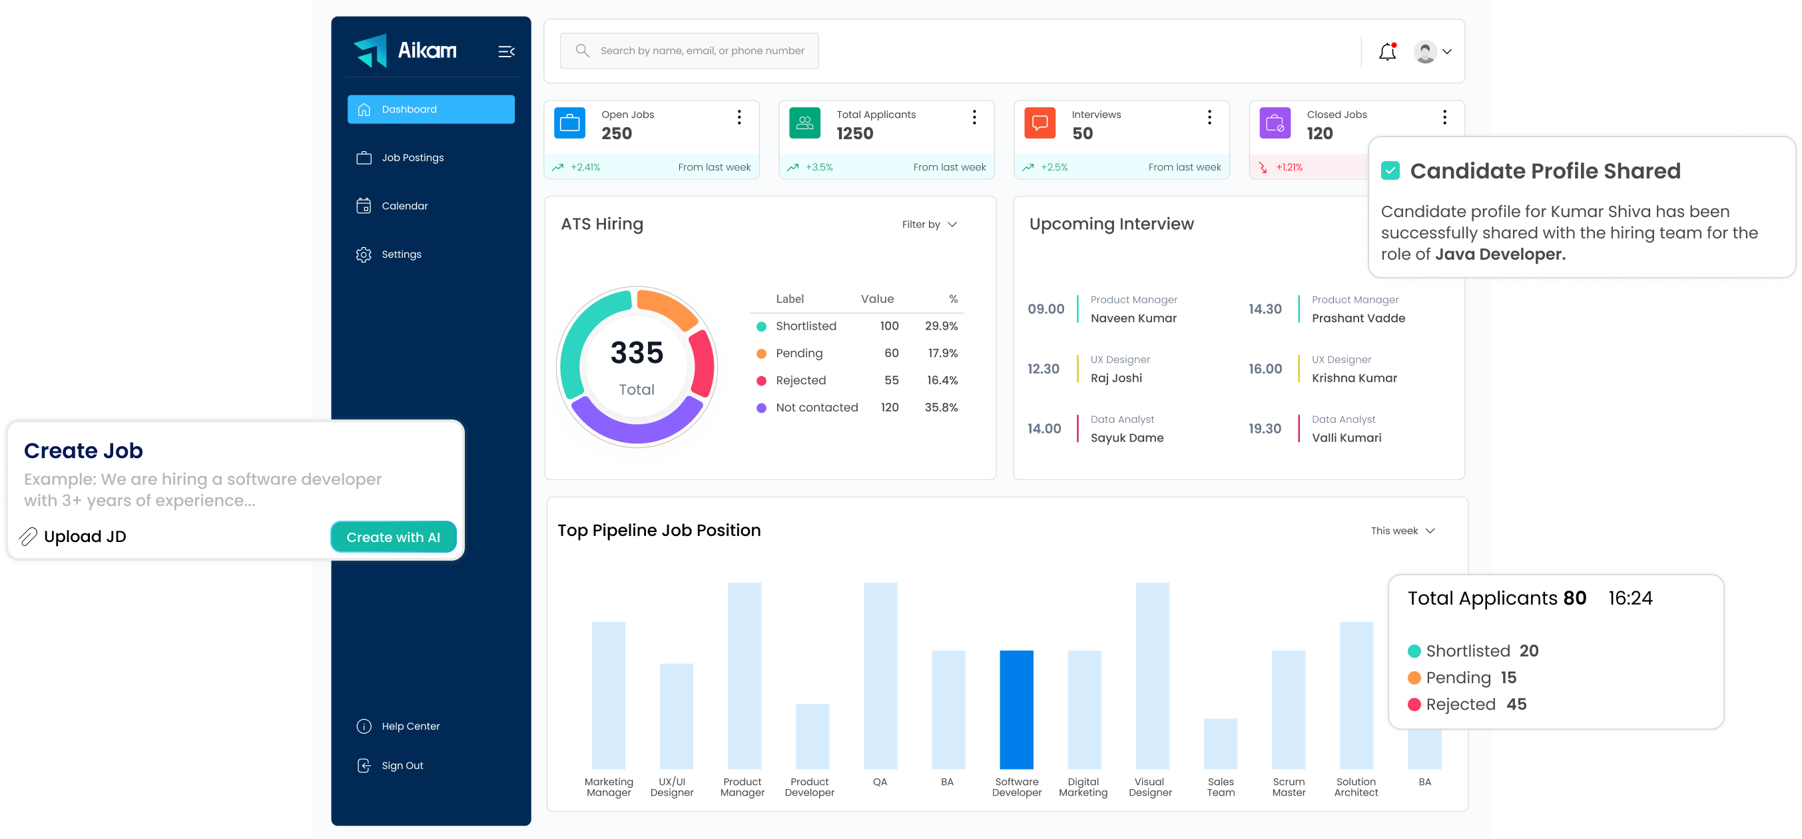The width and height of the screenshot is (1802, 839).
Task: Open the This week dropdown
Action: [1402, 531]
